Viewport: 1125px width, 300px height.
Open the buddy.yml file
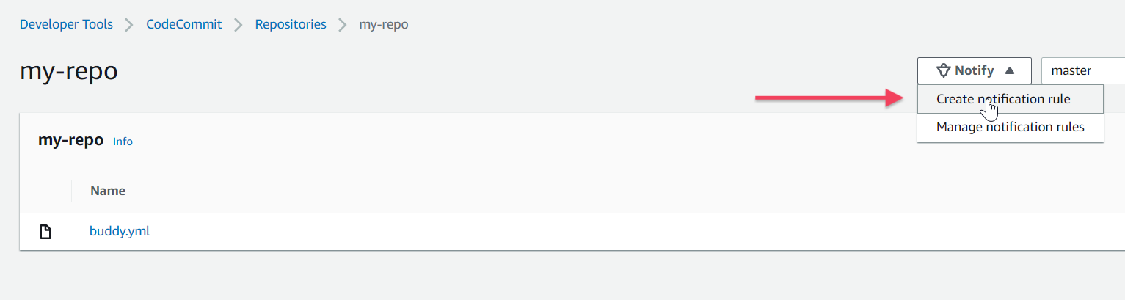pyautogui.click(x=120, y=231)
